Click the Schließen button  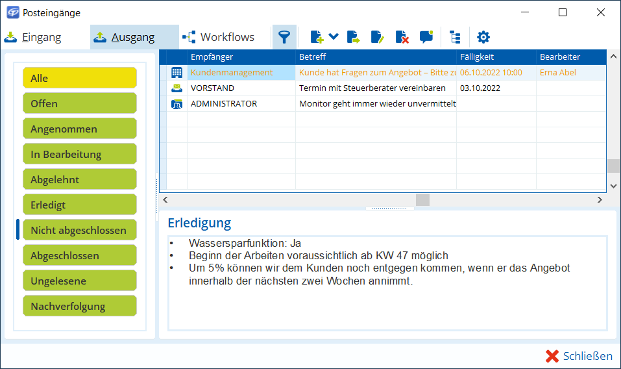(x=579, y=355)
